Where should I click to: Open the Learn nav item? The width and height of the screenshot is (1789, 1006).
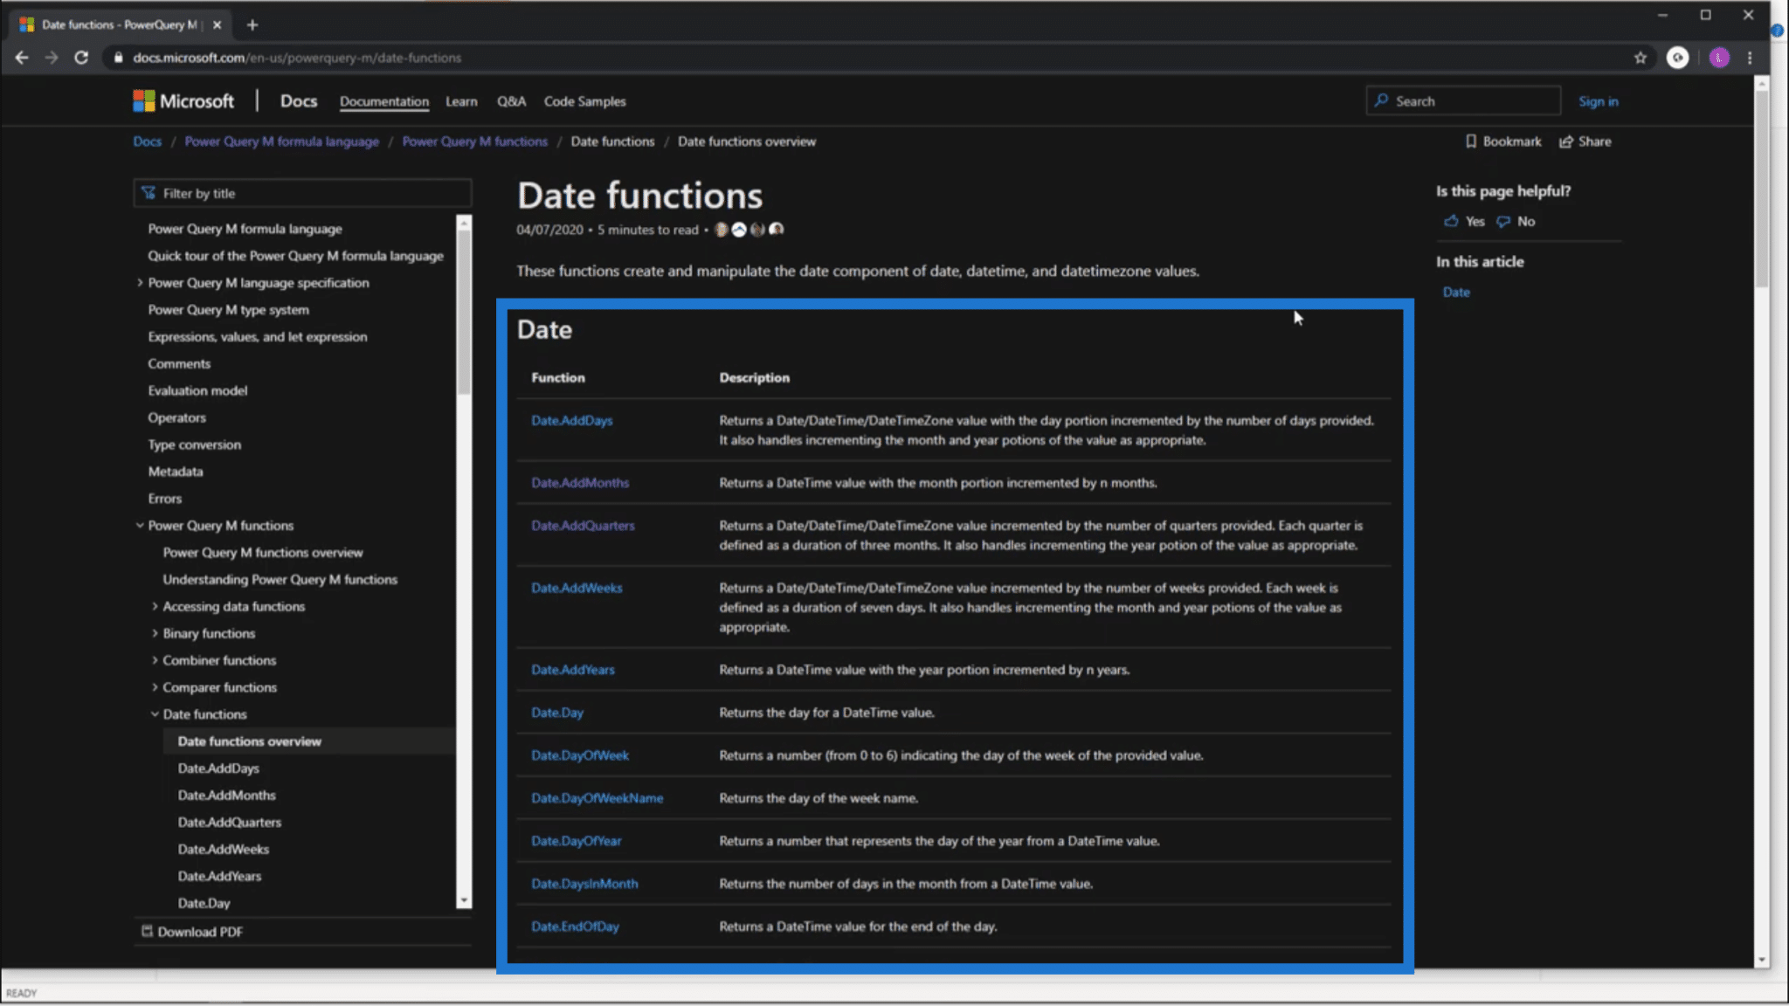click(x=461, y=101)
